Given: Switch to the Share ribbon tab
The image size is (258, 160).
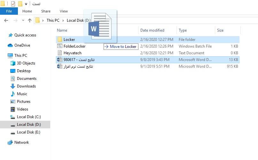Looking at the screenshot, I should (x=46, y=11).
